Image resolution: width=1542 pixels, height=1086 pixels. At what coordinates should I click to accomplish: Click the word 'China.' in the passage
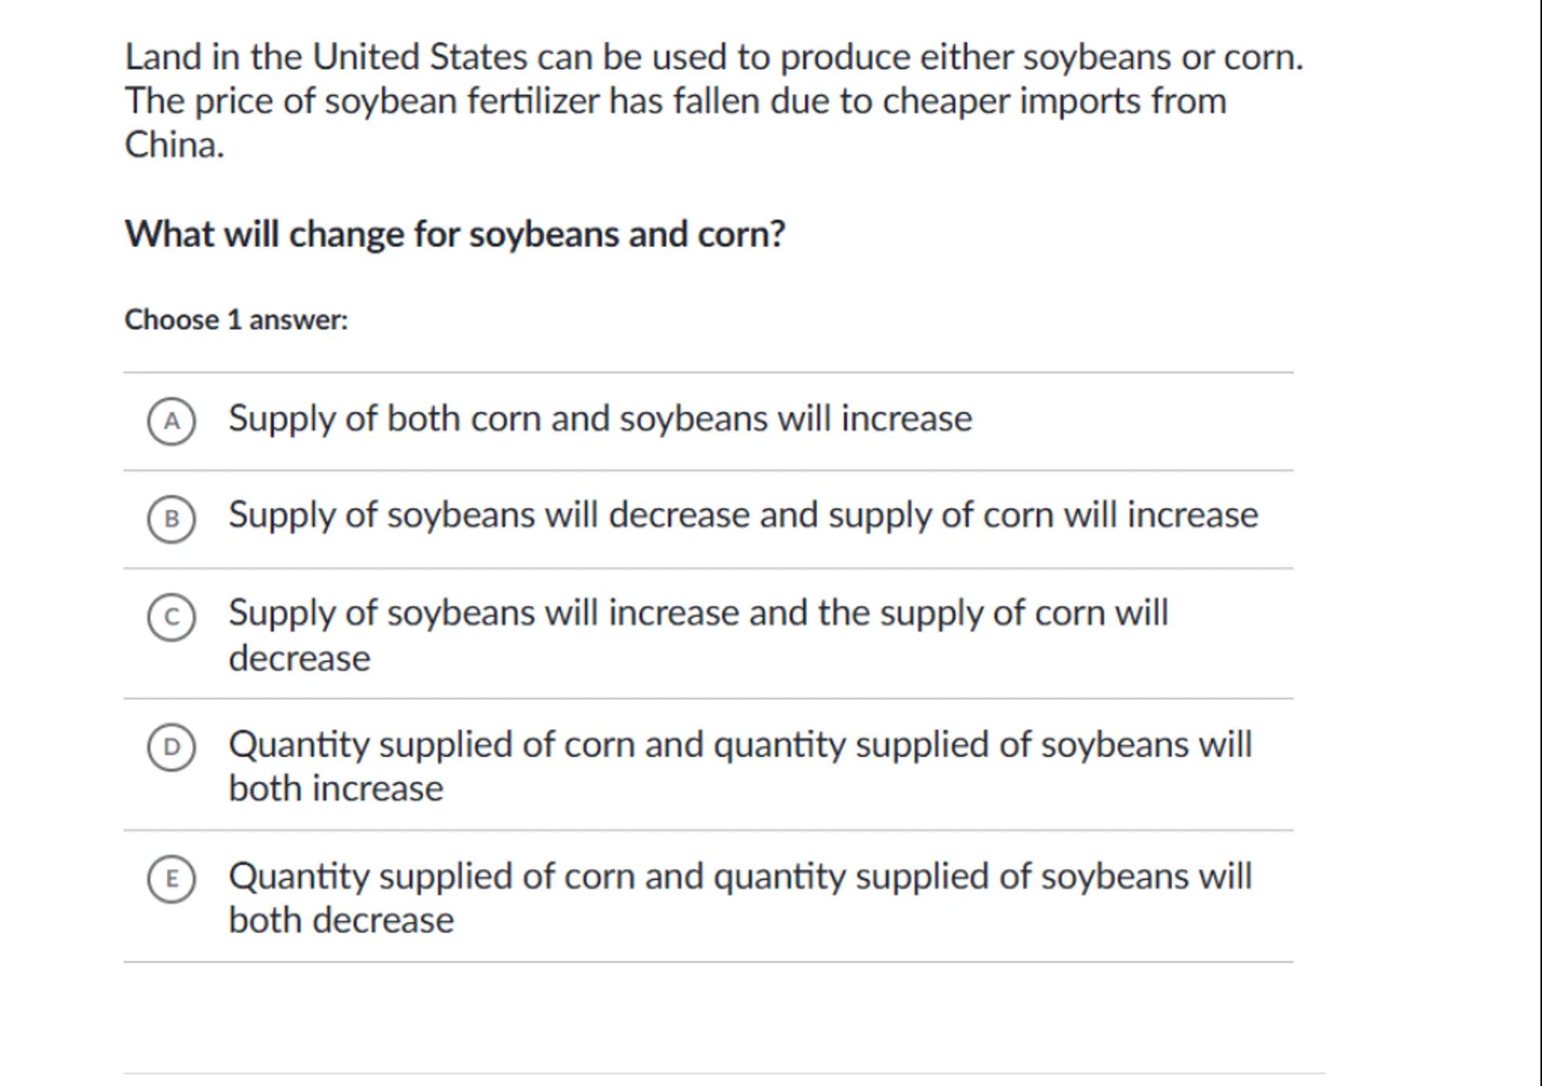[x=174, y=145]
